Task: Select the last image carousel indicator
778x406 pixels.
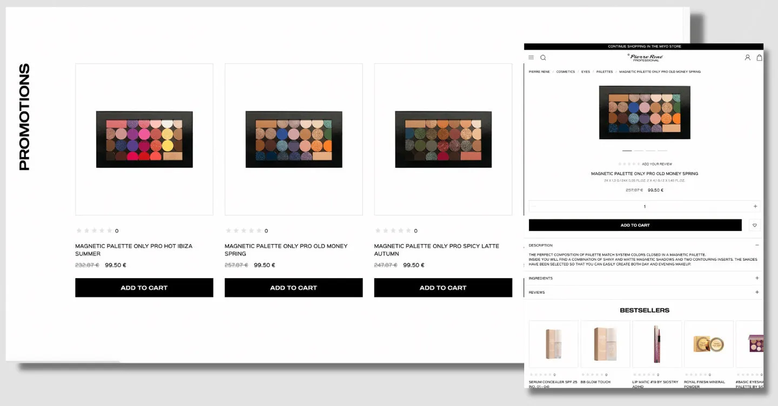Action: coord(662,151)
